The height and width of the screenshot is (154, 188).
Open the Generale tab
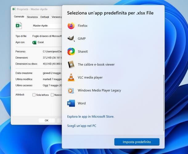click(x=19, y=17)
